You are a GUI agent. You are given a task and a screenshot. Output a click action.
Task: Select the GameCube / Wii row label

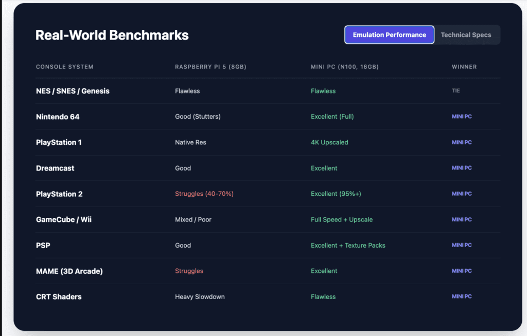click(63, 219)
